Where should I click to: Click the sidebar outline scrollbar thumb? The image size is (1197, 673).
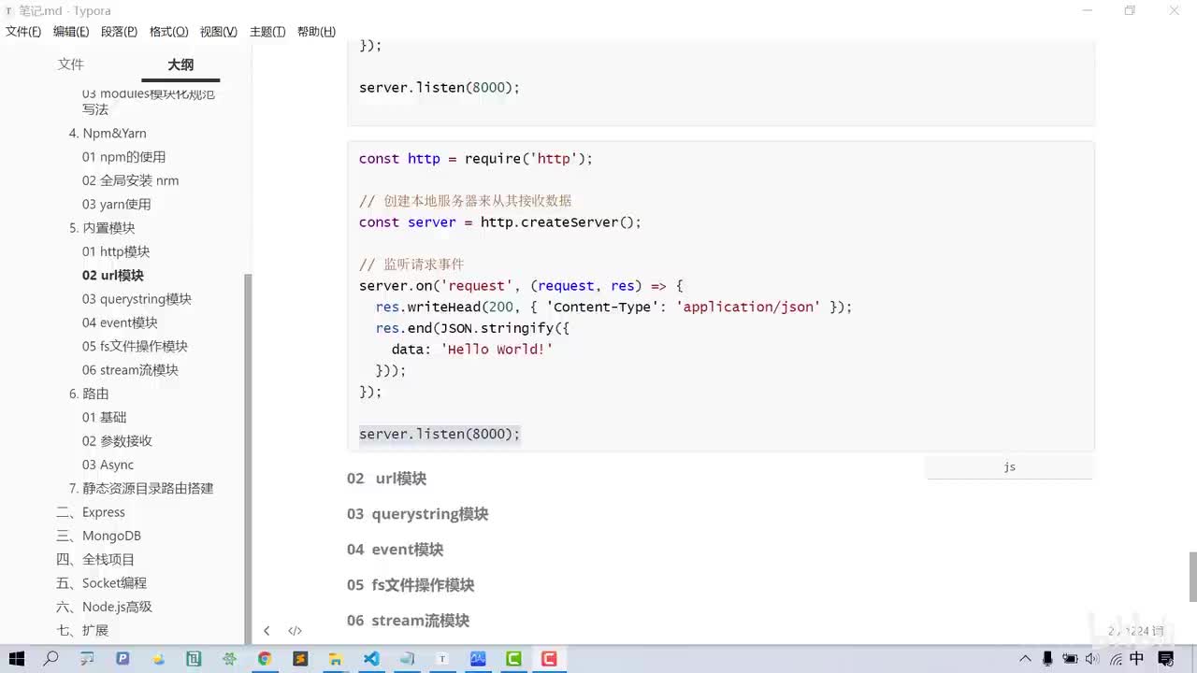tap(248, 458)
